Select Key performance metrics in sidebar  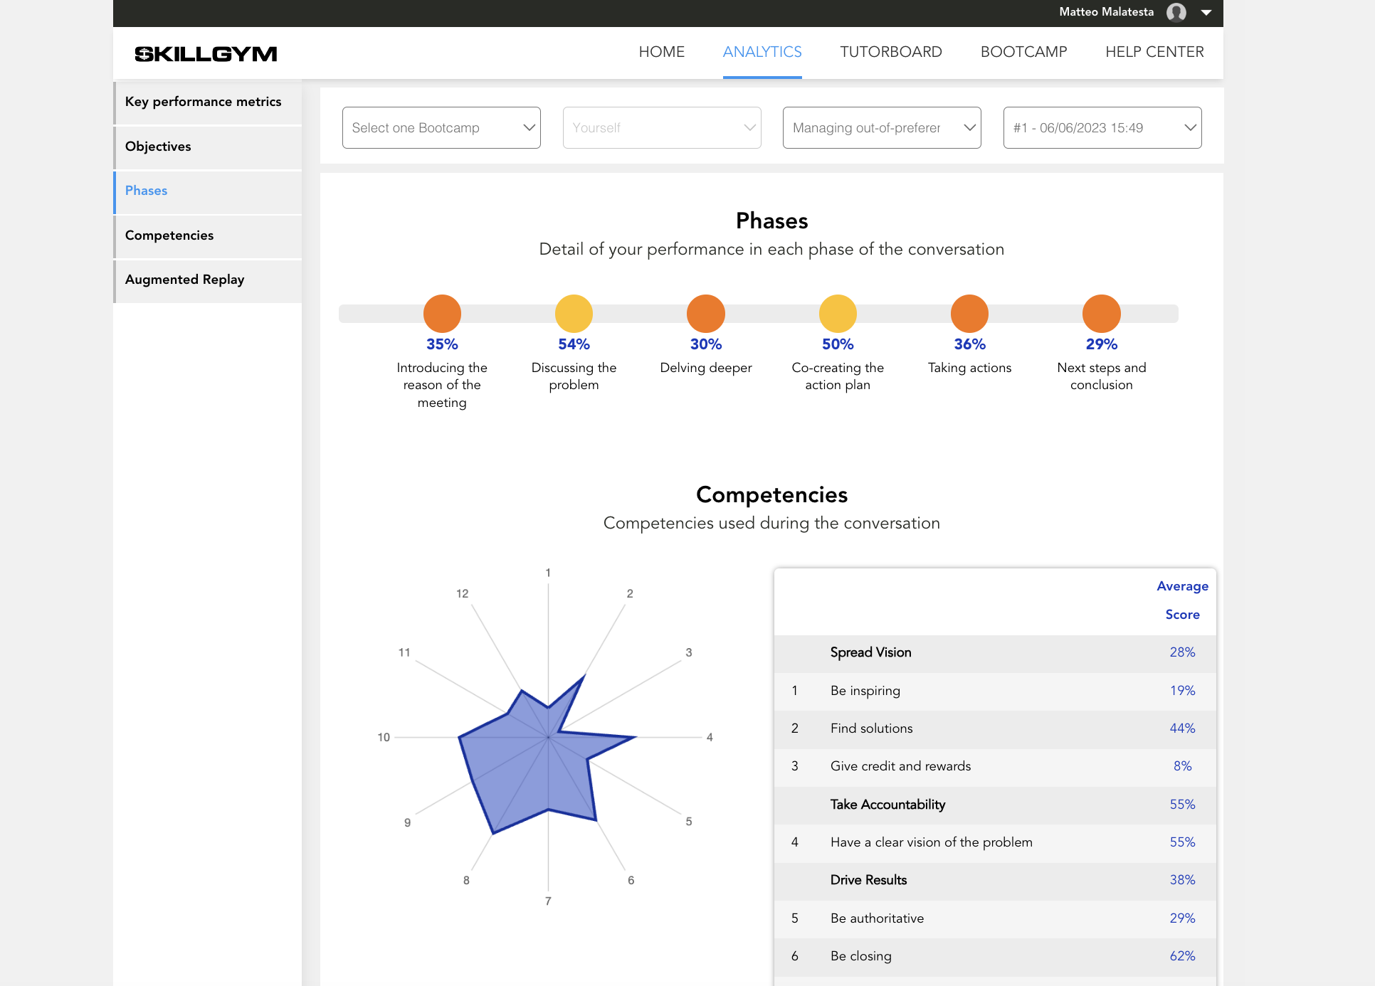[204, 102]
